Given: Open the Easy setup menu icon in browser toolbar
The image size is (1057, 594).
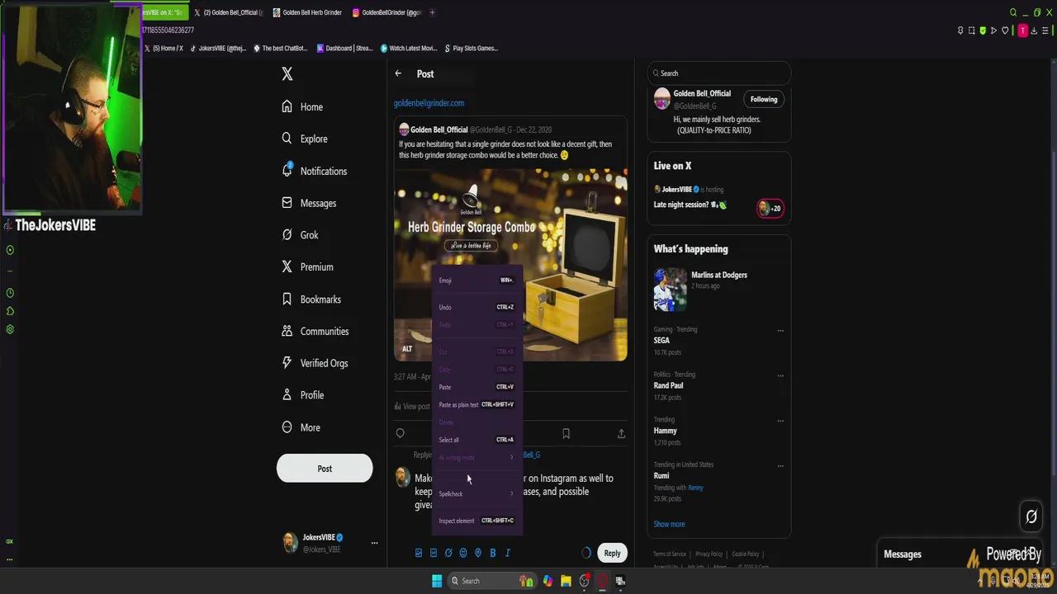Looking at the screenshot, I should tap(1045, 31).
